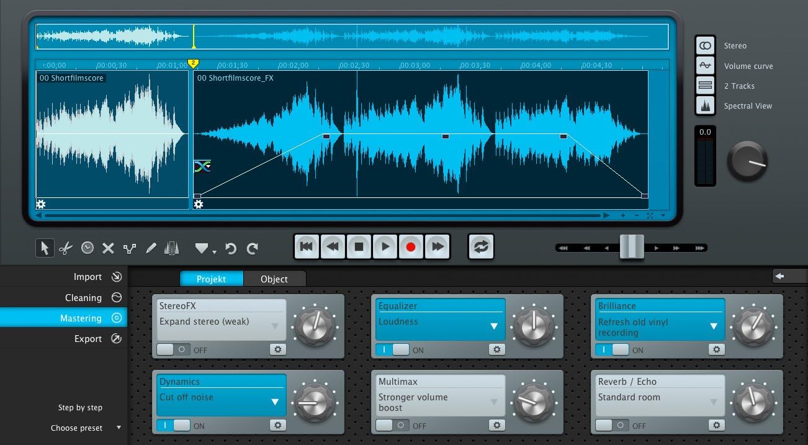Click the crossfade icon on Shortfilmscore_FX
Screen dimensions: 808x445
point(202,166)
